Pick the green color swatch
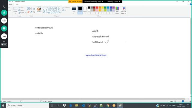 click(x=105, y=7)
